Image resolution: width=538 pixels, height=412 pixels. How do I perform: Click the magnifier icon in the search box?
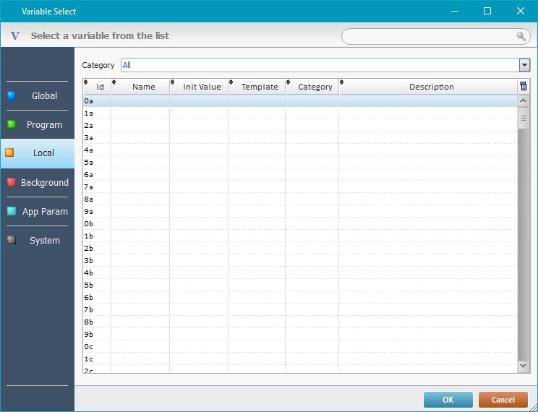coord(521,36)
